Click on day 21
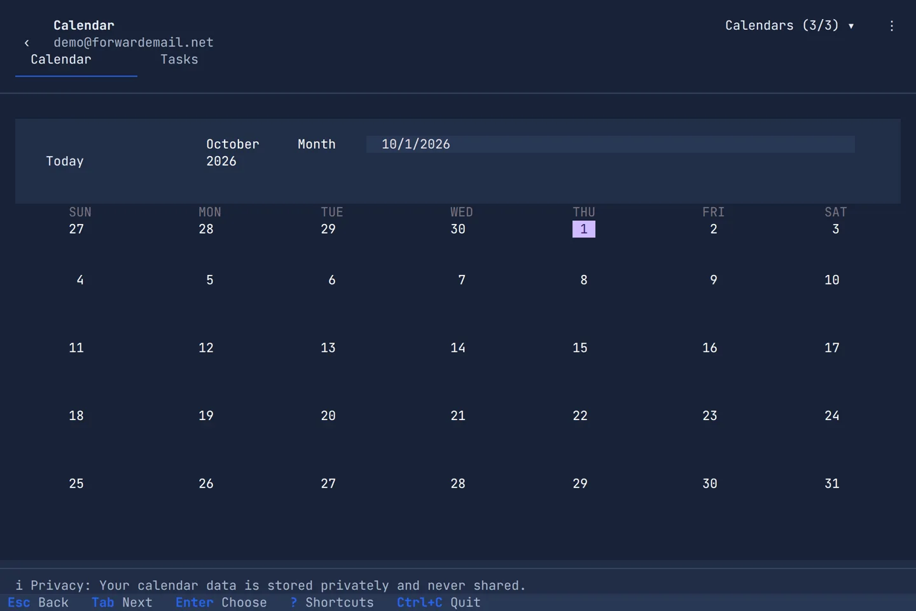The height and width of the screenshot is (611, 916). [x=458, y=416]
